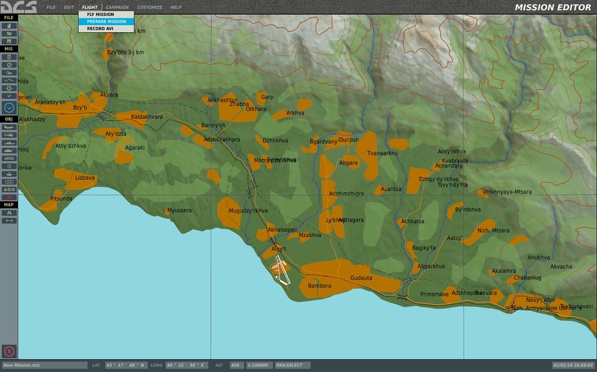The width and height of the screenshot is (597, 372).
Task: Click the Pitsunda town label
Action: [x=61, y=199]
